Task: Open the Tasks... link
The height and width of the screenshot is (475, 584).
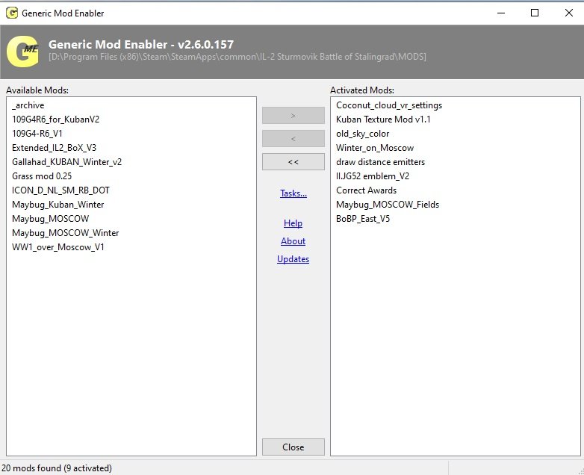Action: pyautogui.click(x=293, y=193)
